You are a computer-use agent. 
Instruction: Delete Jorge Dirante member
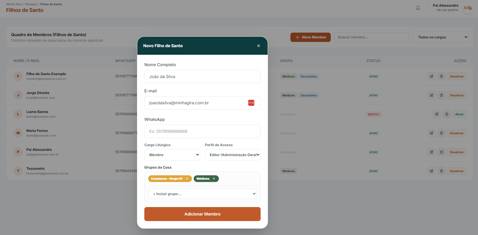(441, 95)
